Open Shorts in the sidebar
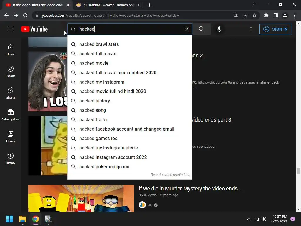The image size is (301, 226). click(11, 93)
